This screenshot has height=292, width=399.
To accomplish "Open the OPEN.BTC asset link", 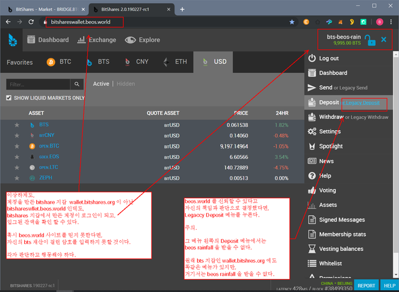I will tap(49, 146).
